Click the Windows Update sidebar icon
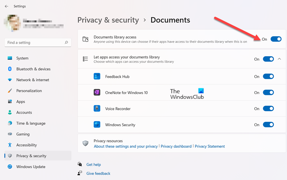The image size is (287, 180). point(10,167)
